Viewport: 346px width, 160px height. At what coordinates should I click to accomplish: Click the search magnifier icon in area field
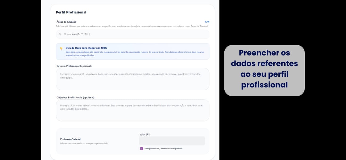tap(60, 34)
